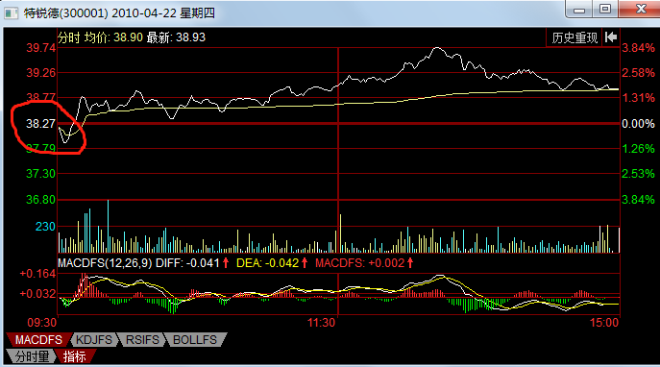Screen dimensions: 660x367
Task: Click the 分时 label above the chart
Action: [x=68, y=37]
